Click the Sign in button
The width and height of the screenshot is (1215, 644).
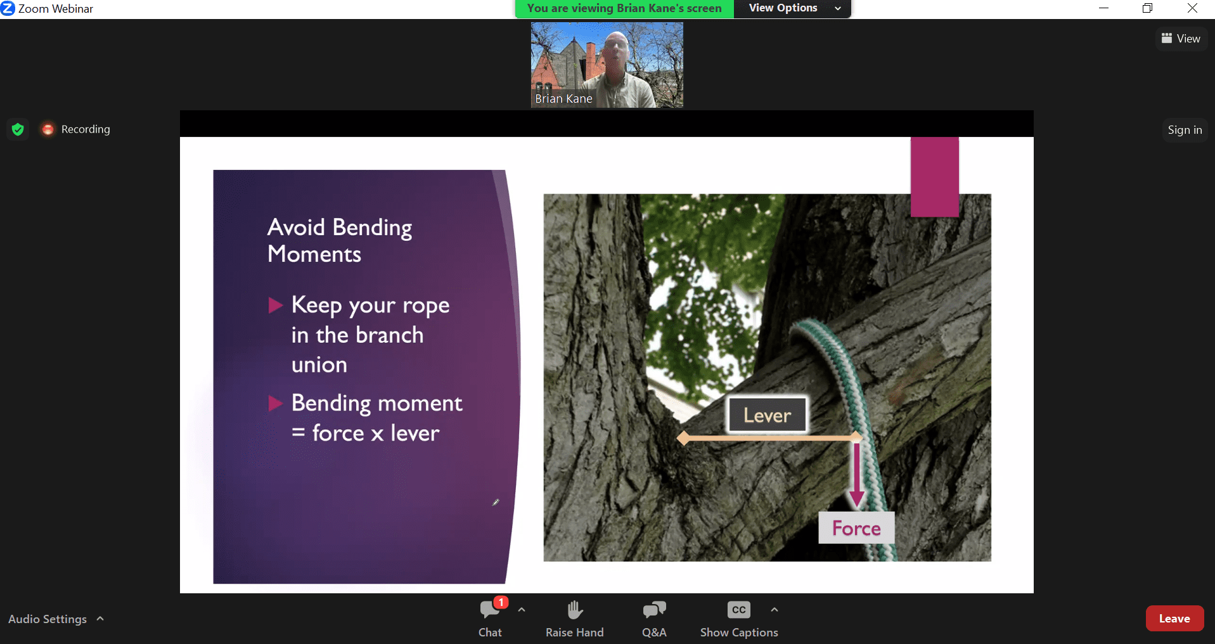point(1185,130)
